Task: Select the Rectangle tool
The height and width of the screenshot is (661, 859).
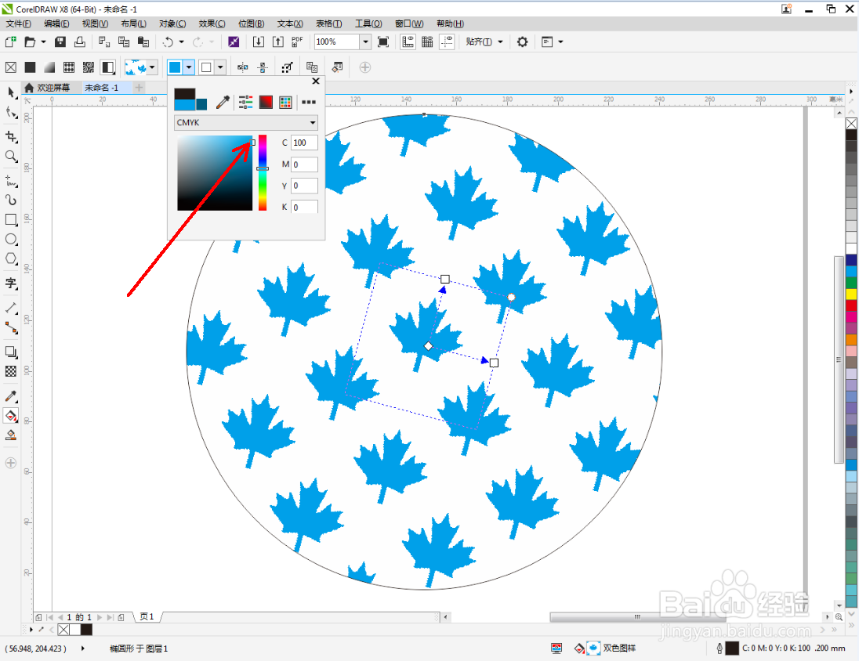Action: pos(11,219)
